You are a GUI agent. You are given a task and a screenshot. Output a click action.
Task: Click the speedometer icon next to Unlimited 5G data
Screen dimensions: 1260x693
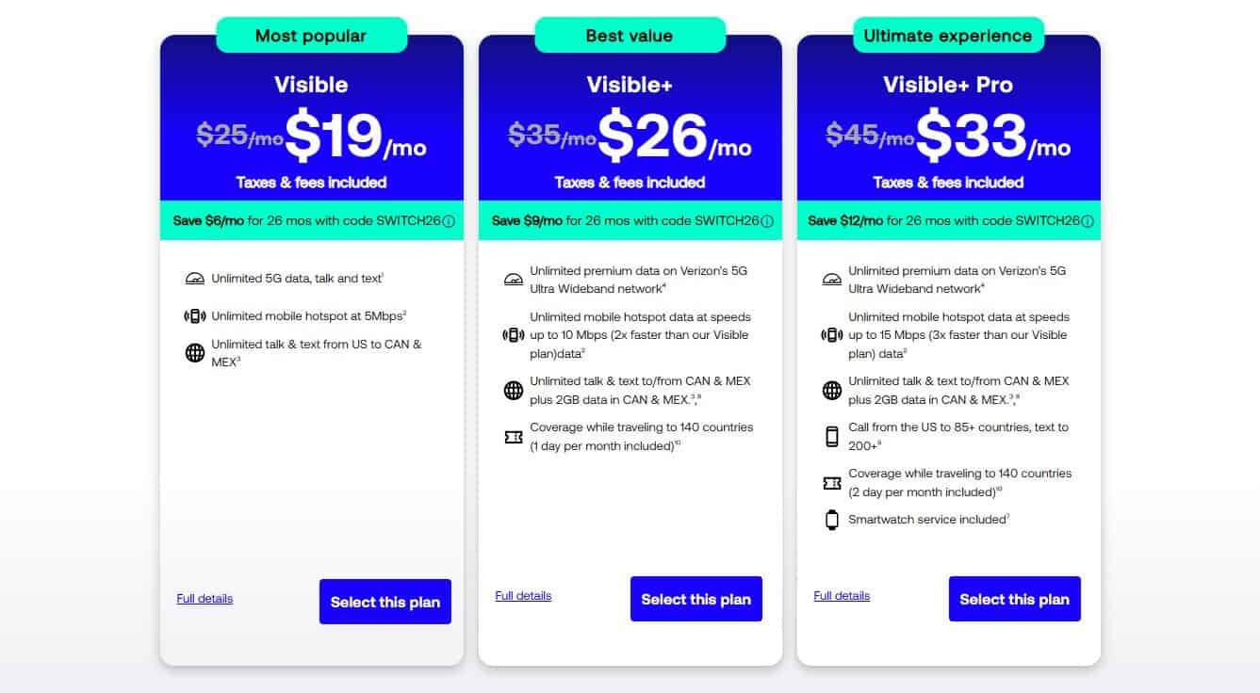[x=195, y=279]
